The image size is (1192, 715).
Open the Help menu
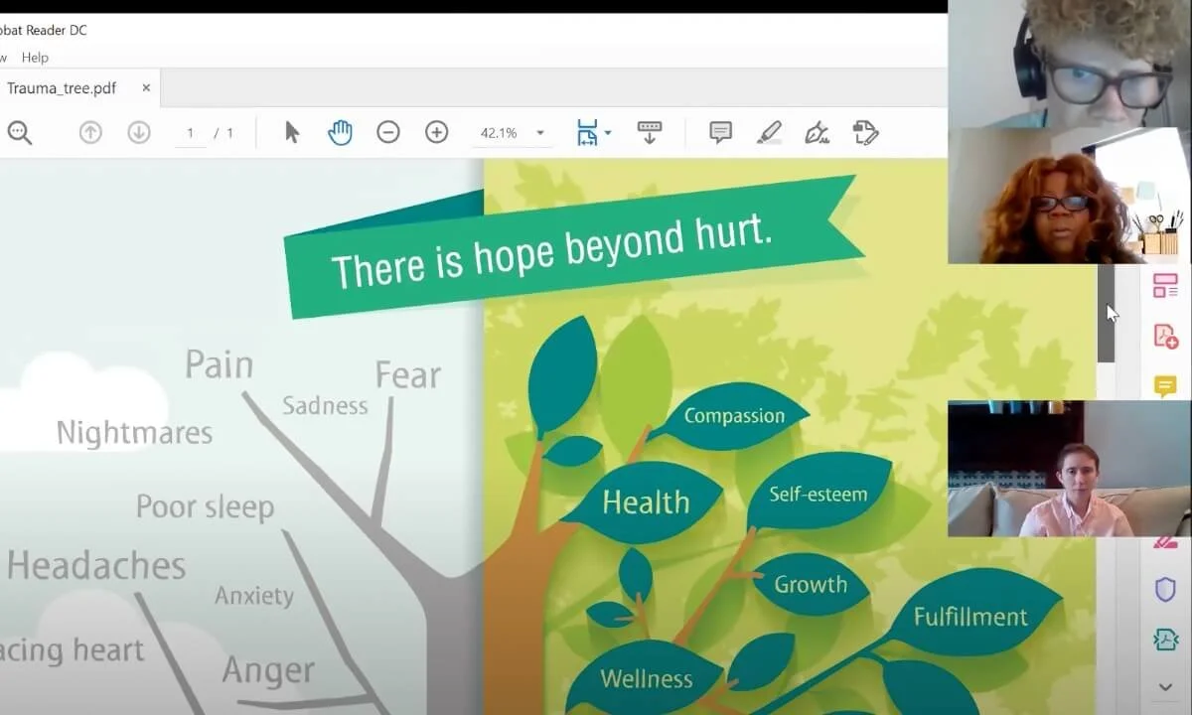pos(36,58)
